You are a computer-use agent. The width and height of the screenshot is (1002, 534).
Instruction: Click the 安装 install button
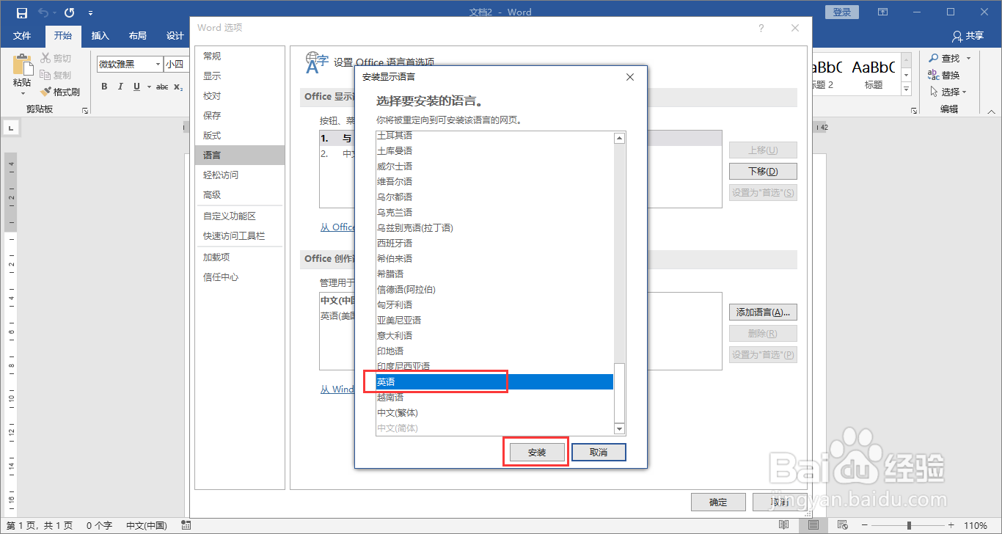click(x=537, y=453)
